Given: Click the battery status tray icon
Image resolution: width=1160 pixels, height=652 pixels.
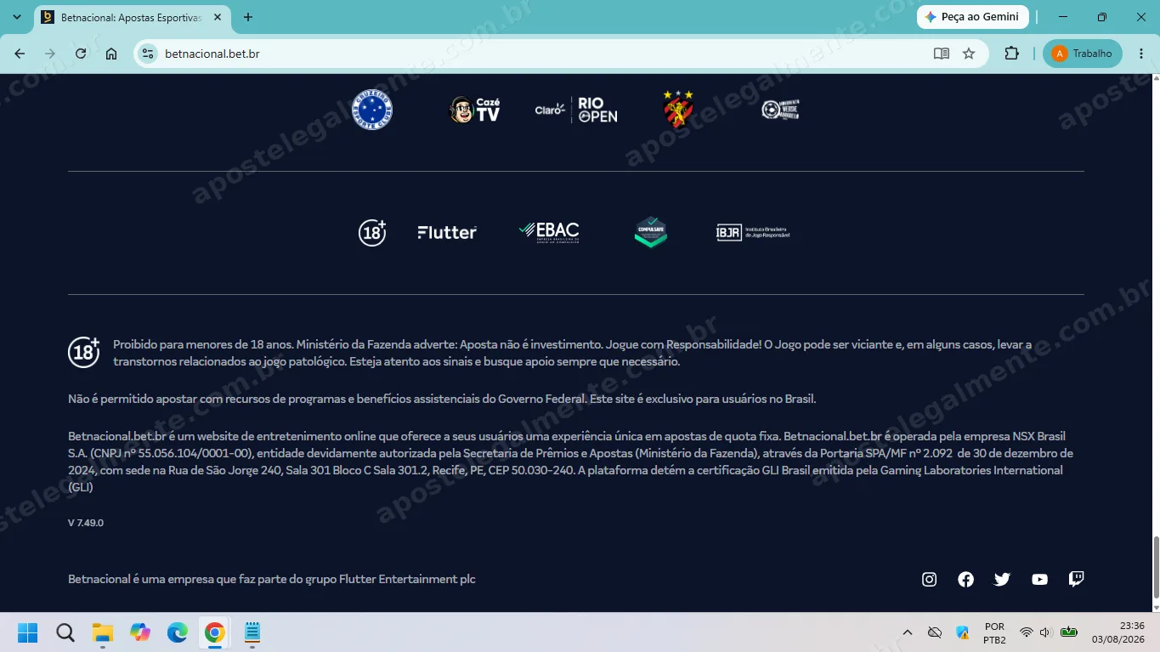Looking at the screenshot, I should 1069,632.
